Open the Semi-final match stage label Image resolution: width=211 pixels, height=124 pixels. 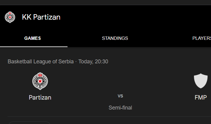[120, 108]
